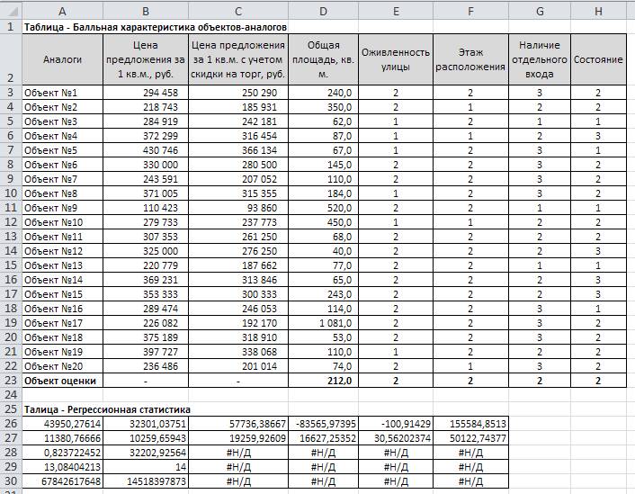The width and height of the screenshot is (635, 494).
Task: Select the "Объект №5" cell
Action: point(61,150)
